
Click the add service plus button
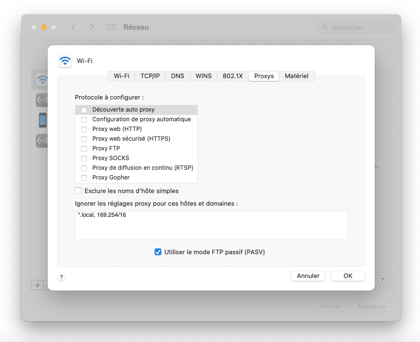tap(37, 285)
